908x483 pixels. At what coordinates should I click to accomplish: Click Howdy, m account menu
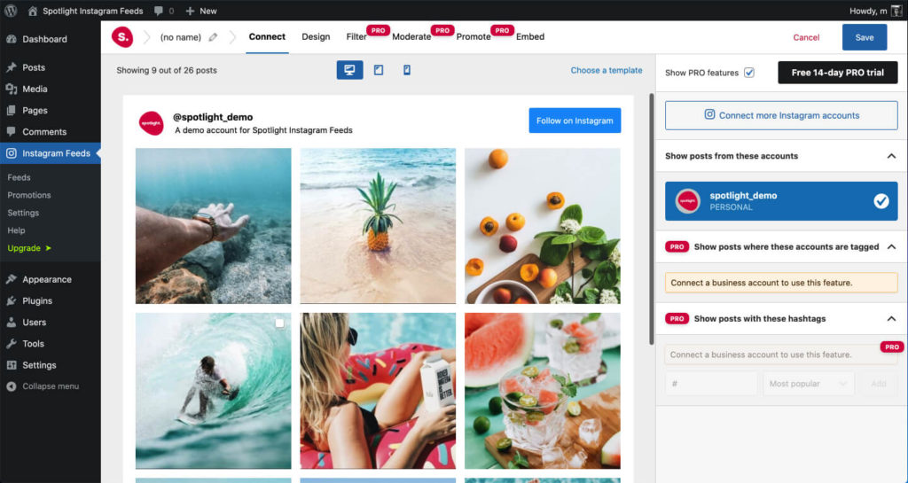(869, 11)
